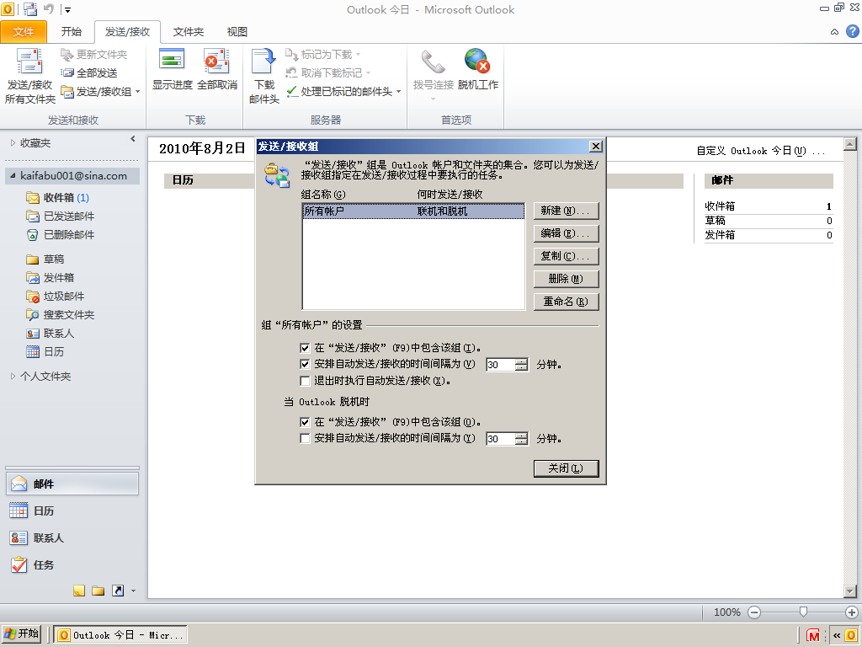This screenshot has height=647, width=862.
Task: Open Contacts folder in tree (联系人)
Action: point(50,334)
